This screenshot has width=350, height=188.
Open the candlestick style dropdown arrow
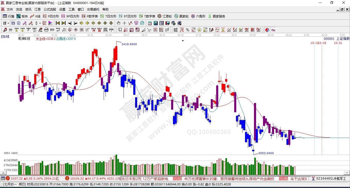click(x=40, y=23)
